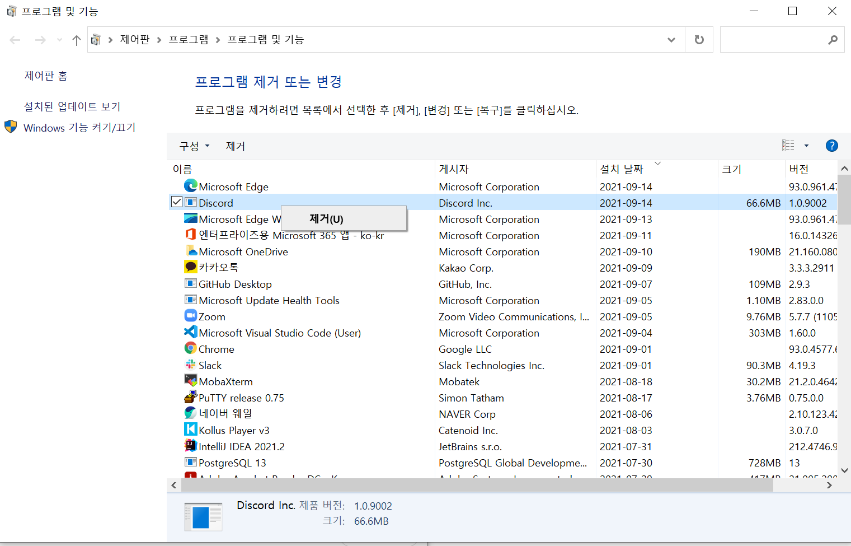Open the recent locations dropdown arrow

[59, 40]
